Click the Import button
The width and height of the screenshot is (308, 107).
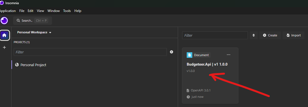coord(293,35)
